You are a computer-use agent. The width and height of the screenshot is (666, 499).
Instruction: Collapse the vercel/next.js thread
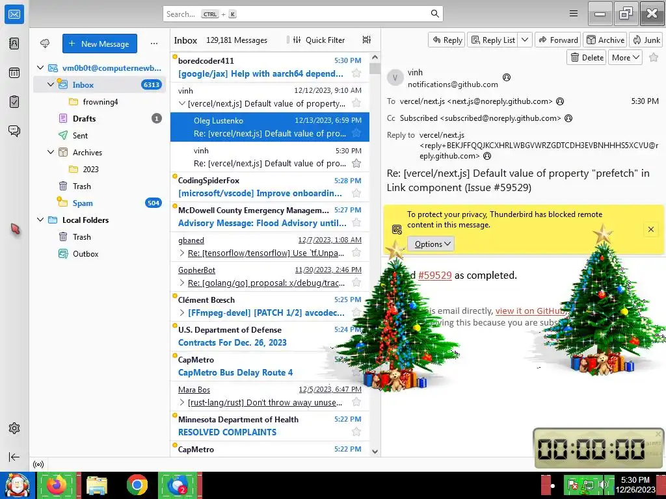pyautogui.click(x=182, y=103)
